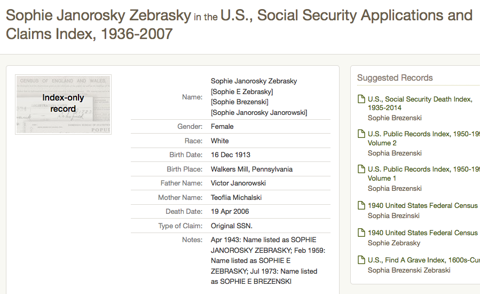This screenshot has width=480, height=294.
Task: Click mother name Teoflia Michalski
Action: click(x=236, y=198)
